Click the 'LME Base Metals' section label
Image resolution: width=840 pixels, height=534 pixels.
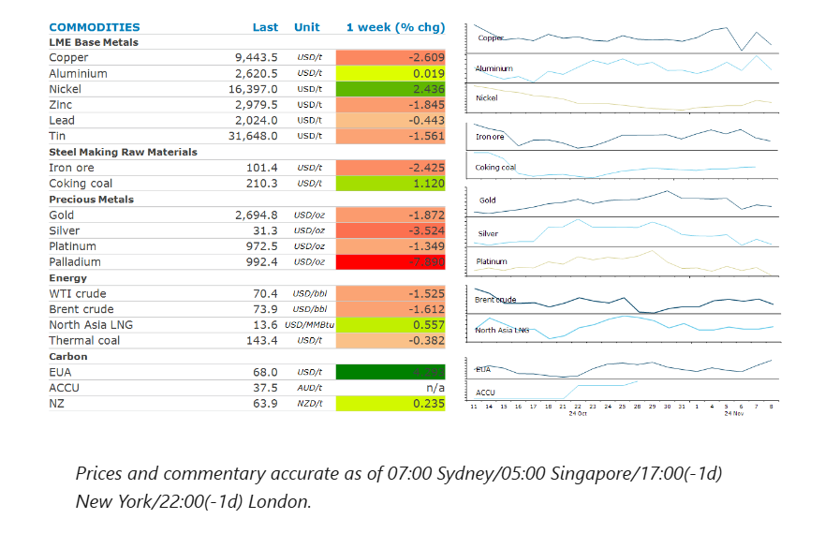94,42
